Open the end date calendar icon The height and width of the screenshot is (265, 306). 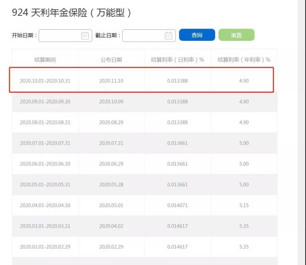[x=168, y=36]
